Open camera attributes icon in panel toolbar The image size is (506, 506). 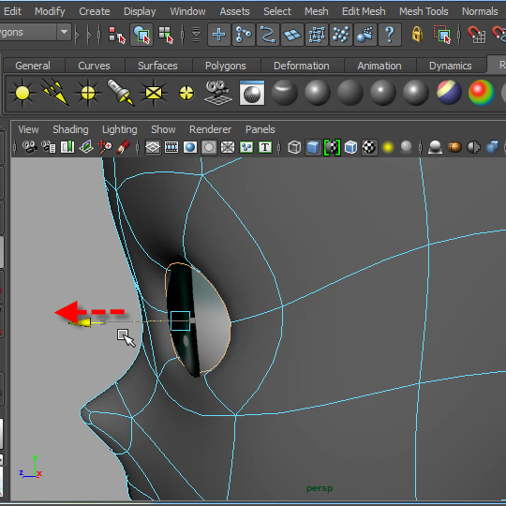click(49, 147)
